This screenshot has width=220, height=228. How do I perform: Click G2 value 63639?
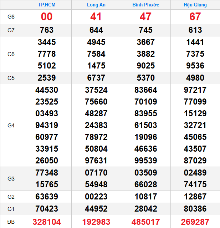coord(47,197)
